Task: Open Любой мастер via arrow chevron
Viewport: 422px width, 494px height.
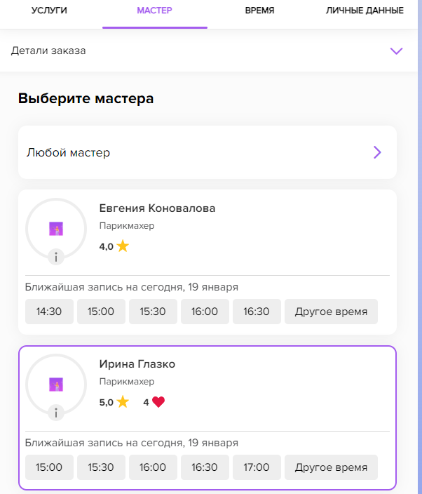Action: (x=377, y=152)
